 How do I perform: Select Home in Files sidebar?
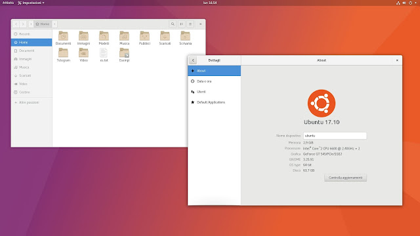31,42
